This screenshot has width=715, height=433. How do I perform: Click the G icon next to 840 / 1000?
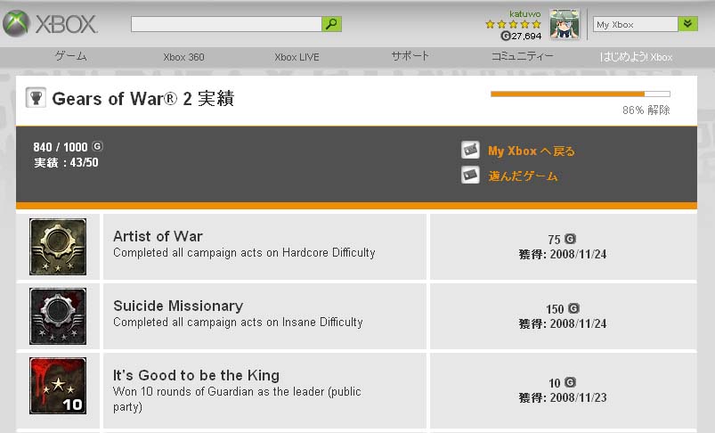[x=98, y=146]
